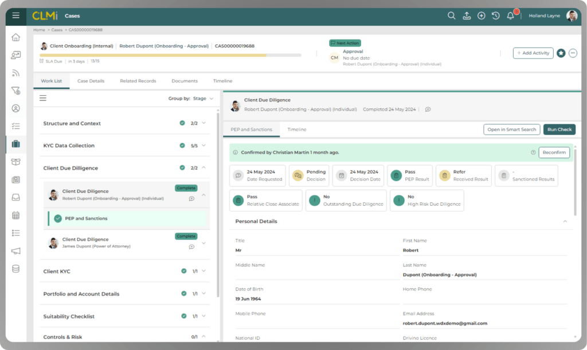Viewport: 587px width, 350px height.
Task: Click the upload icon in the header
Action: (x=467, y=15)
